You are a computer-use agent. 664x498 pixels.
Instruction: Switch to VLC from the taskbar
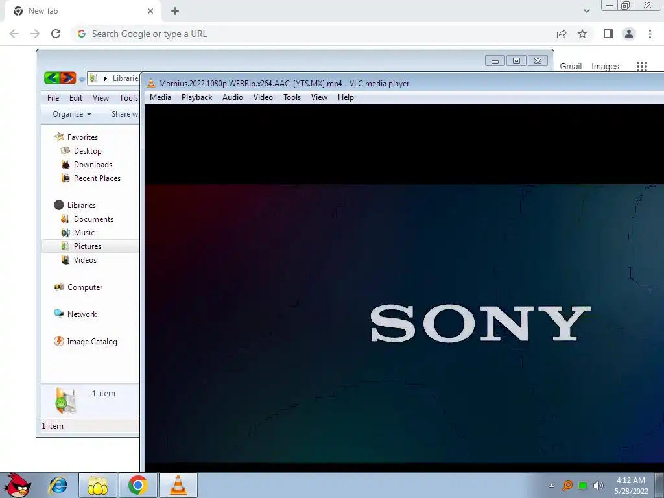tap(178, 486)
